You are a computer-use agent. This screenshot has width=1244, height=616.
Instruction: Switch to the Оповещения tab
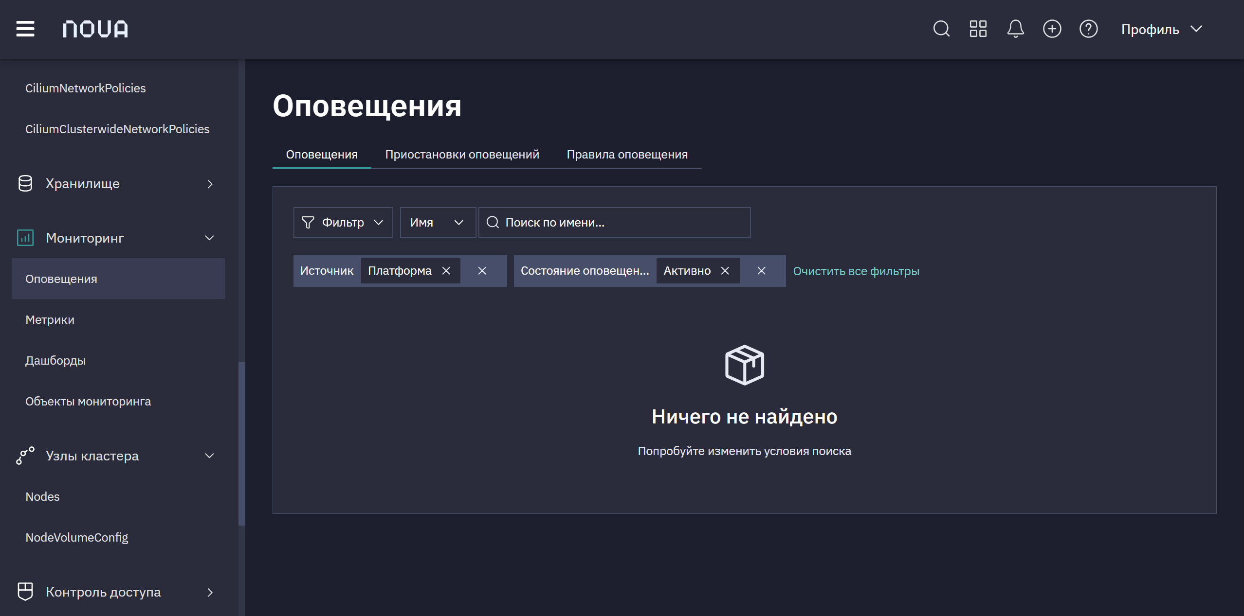tap(322, 154)
